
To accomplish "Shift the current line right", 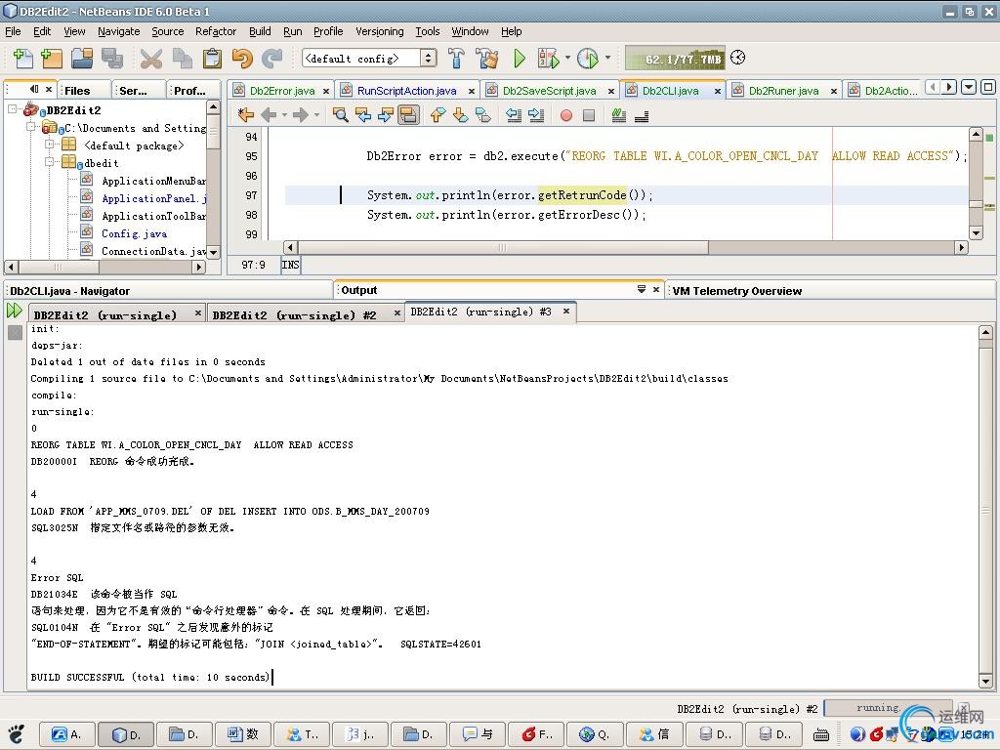I will click(x=536, y=115).
